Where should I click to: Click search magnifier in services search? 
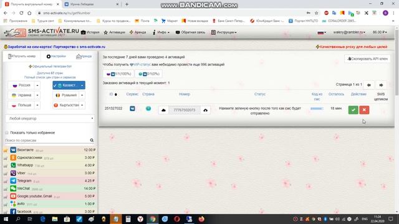pyautogui.click(x=92, y=140)
